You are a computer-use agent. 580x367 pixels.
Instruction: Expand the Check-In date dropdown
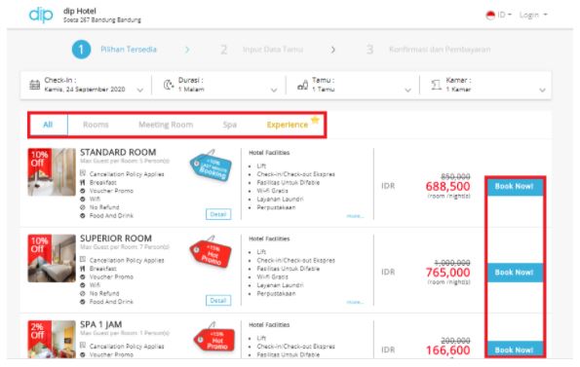tap(139, 91)
